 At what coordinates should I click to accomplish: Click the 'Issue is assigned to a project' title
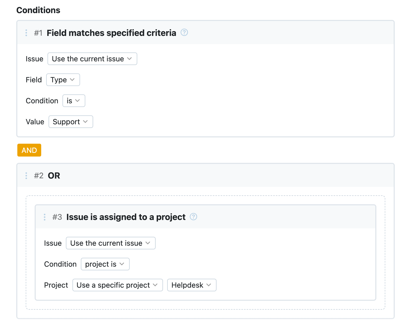[x=126, y=217]
